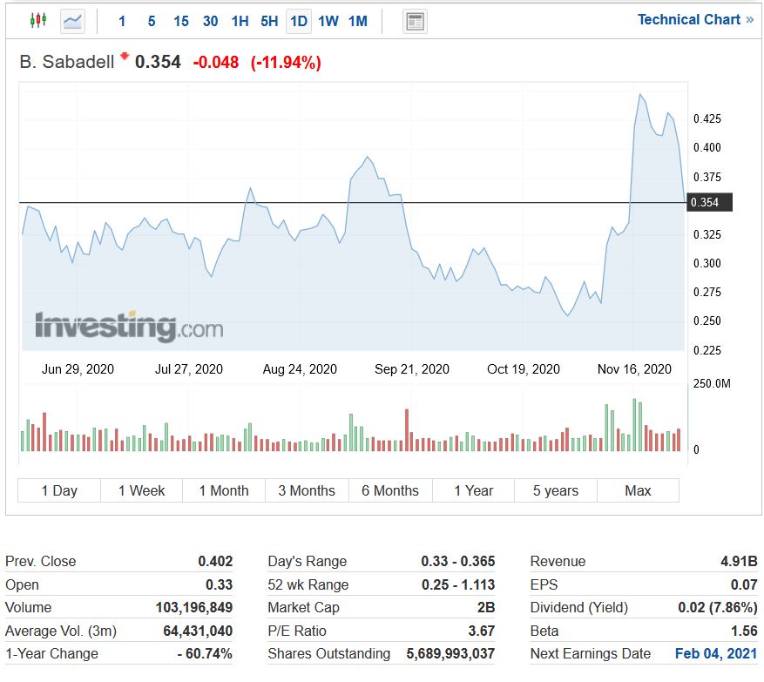Click the B. Sabadell stock name
The width and height of the screenshot is (764, 682).
click(x=67, y=62)
